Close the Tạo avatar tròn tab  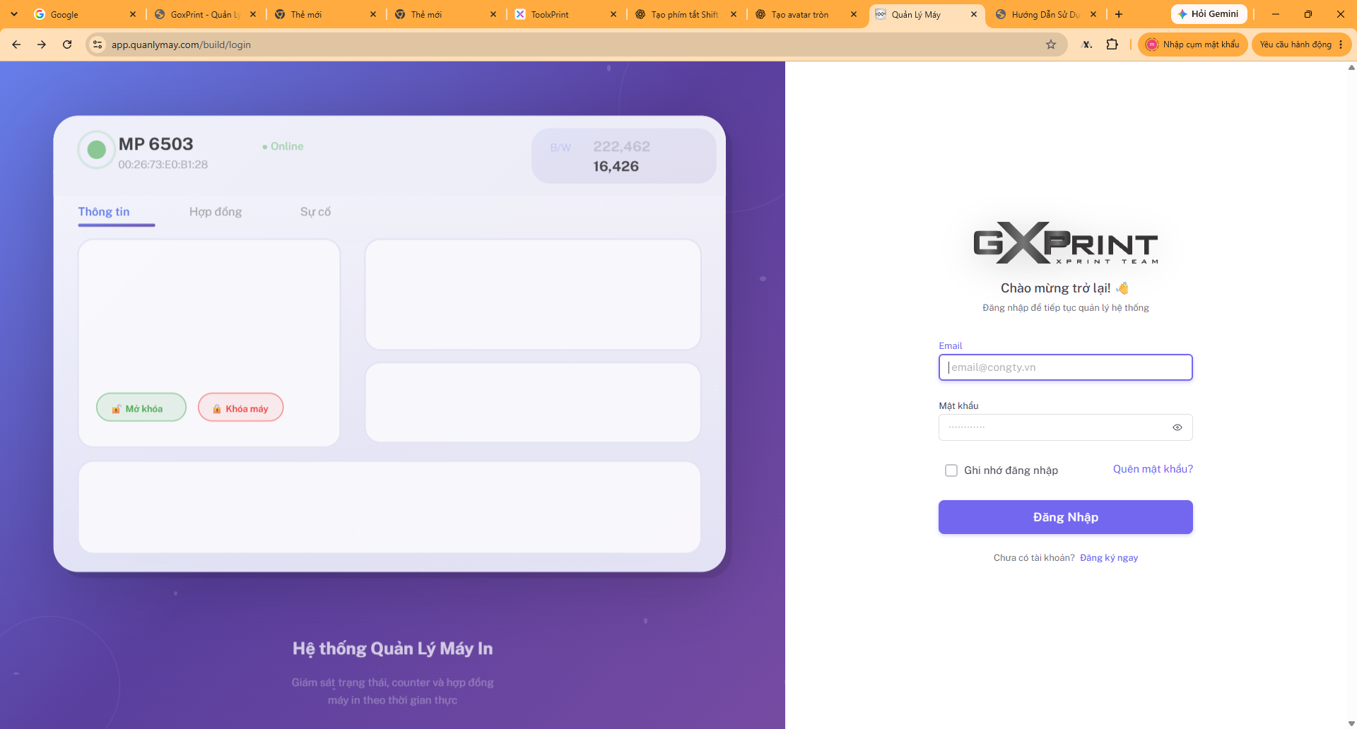[x=854, y=14]
